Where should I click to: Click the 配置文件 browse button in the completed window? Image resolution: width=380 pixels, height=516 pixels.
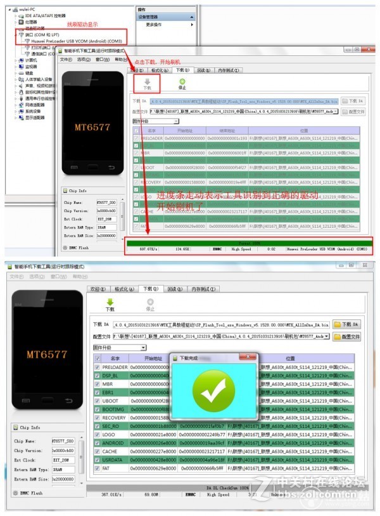346,336
